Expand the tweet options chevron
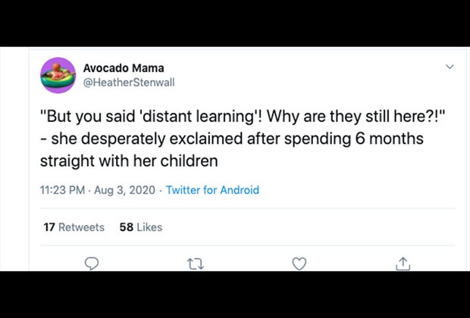This screenshot has width=470, height=318. coord(449,67)
